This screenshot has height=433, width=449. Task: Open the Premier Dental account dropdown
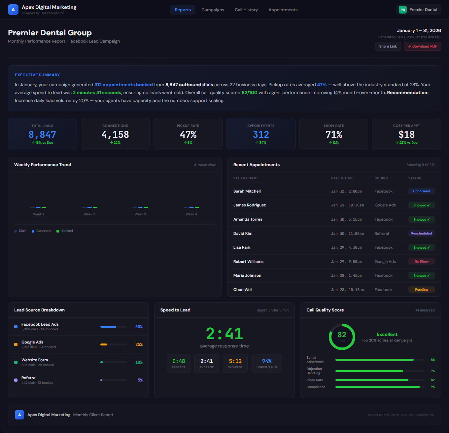pos(418,10)
